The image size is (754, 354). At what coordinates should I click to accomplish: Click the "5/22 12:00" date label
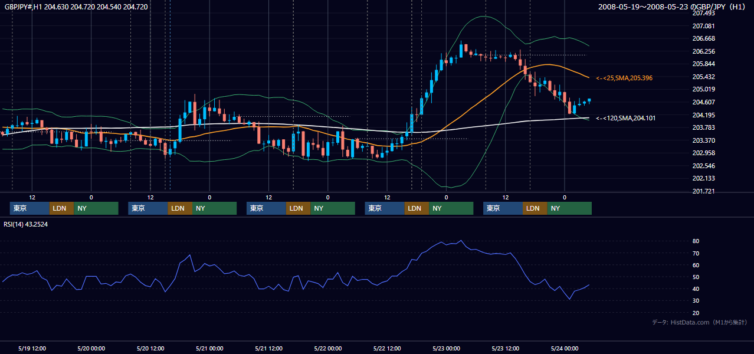(x=387, y=348)
